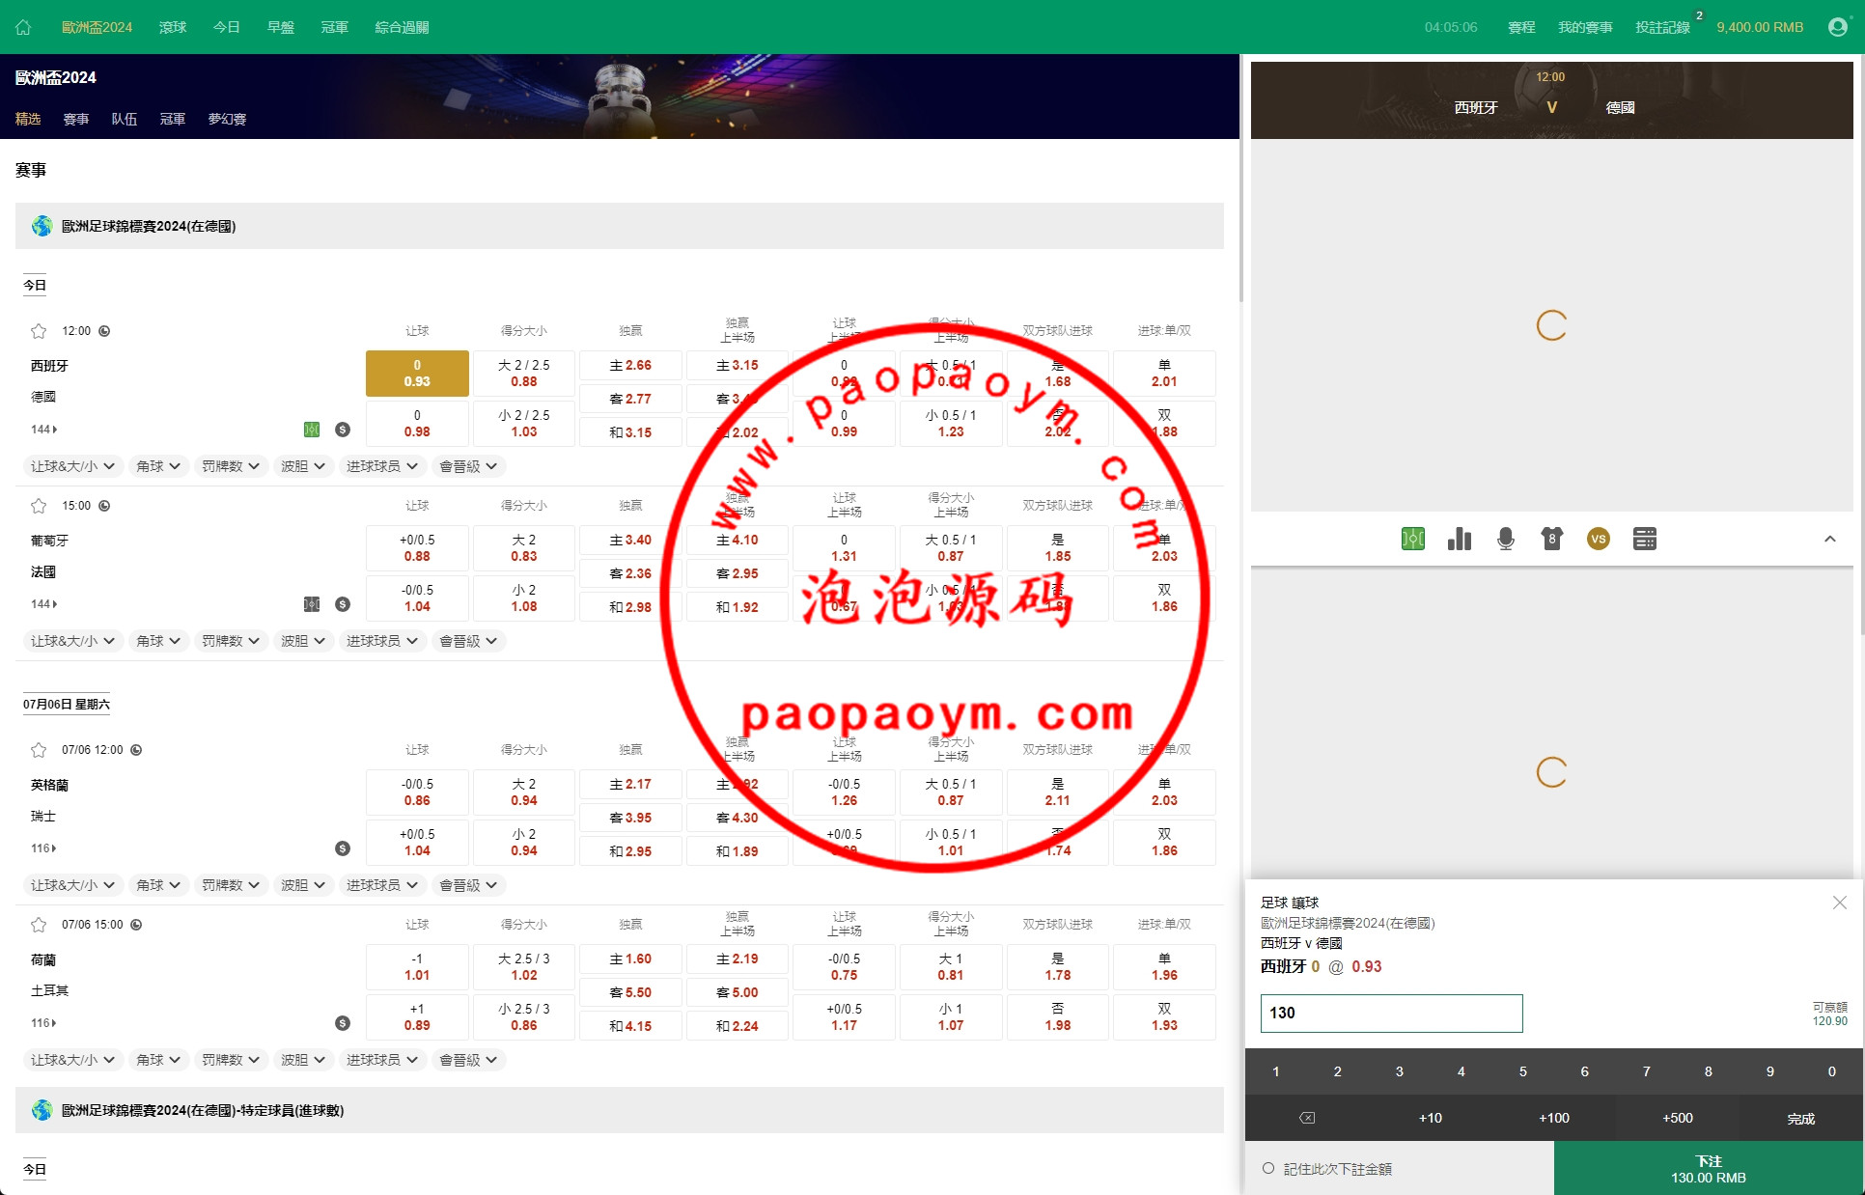The image size is (1865, 1195).
Task: Select home win 2.66 for Spain
Action: (630, 366)
